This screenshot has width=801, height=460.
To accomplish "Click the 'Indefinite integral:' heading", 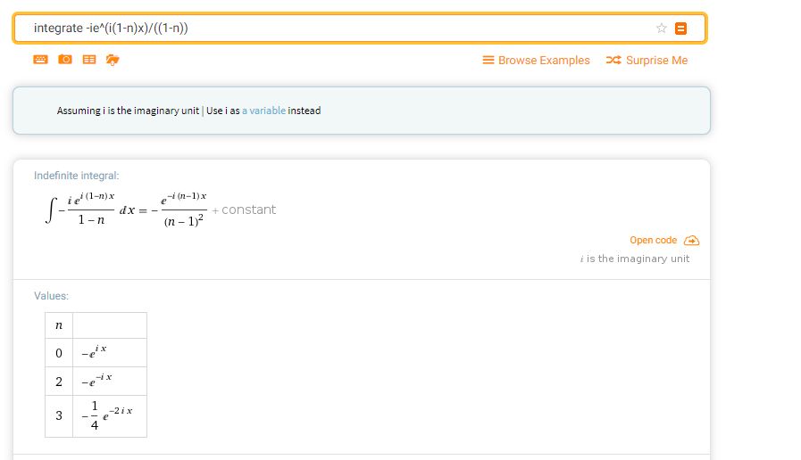I will 76,176.
